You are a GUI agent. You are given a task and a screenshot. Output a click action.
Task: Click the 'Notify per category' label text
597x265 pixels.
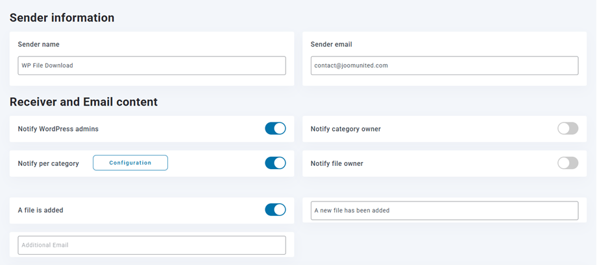49,163
